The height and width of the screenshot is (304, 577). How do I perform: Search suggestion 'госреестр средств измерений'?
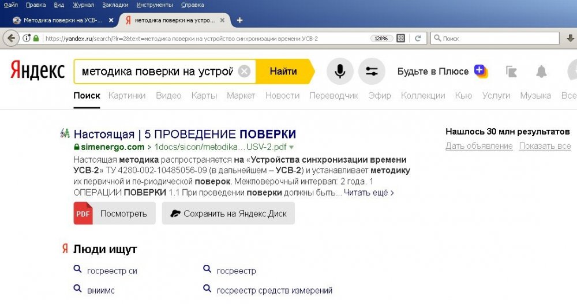(275, 290)
